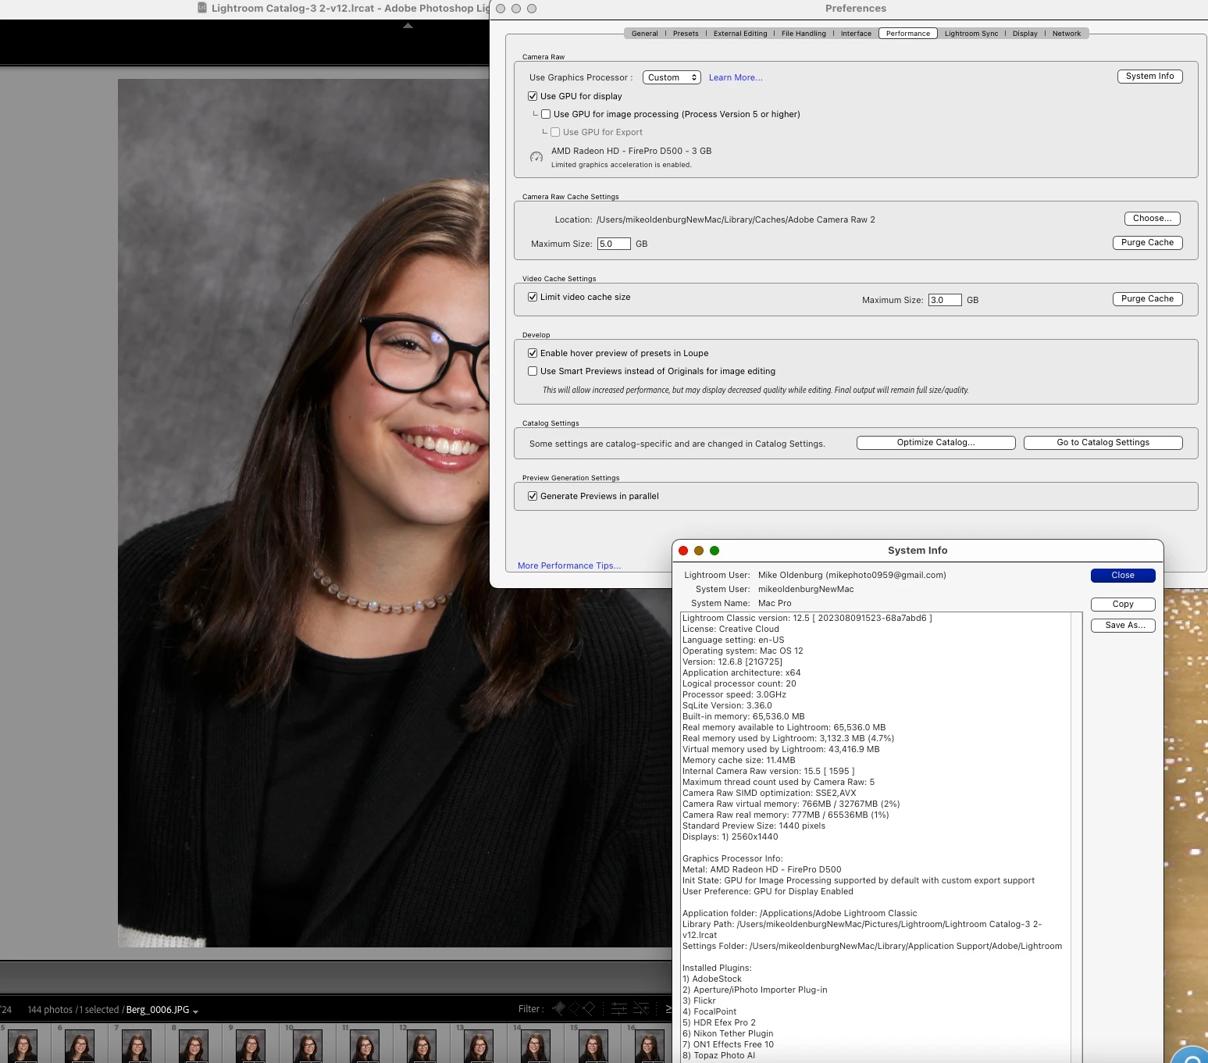Click Optimize Catalog button
Viewport: 1208px width, 1063px height.
[936, 443]
